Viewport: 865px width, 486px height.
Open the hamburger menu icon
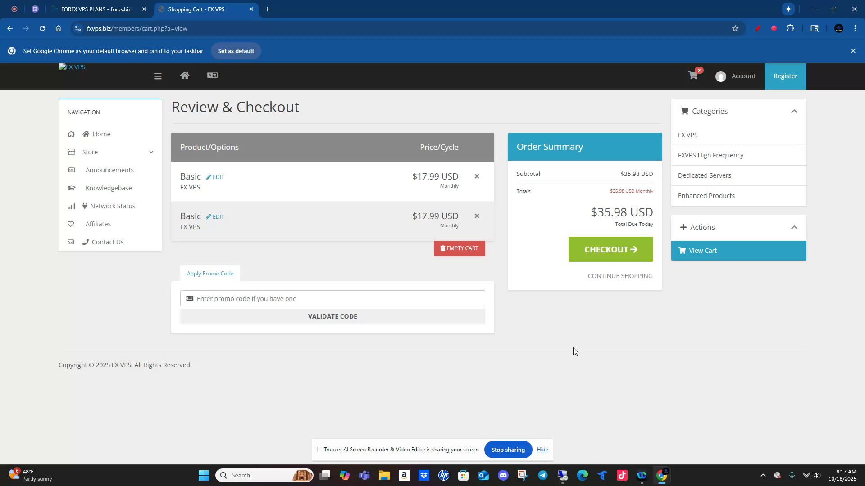158,76
